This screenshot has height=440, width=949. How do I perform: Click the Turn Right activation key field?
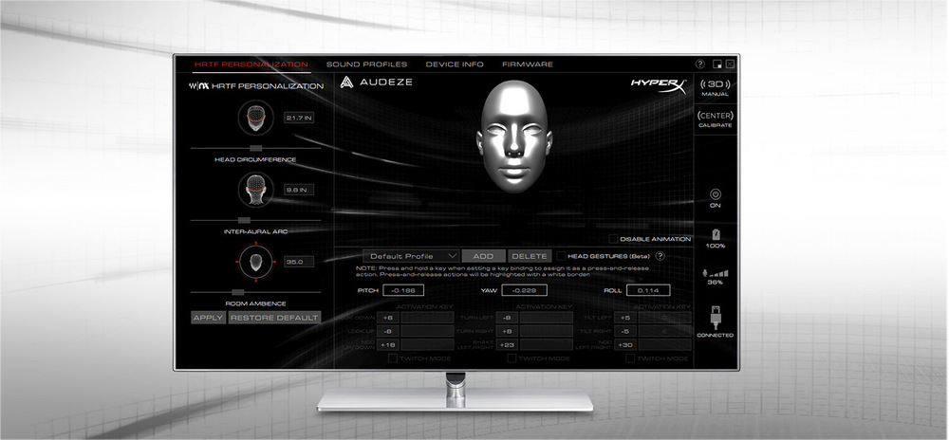547,331
